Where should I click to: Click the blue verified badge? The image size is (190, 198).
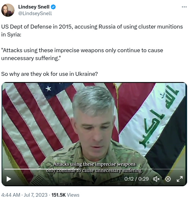(x=53, y=7)
